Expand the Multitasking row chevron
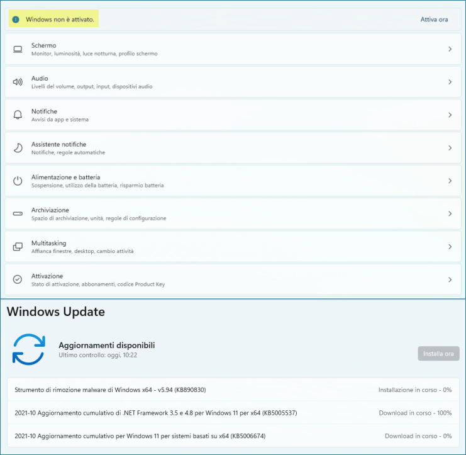This screenshot has height=455, width=466. (x=450, y=247)
